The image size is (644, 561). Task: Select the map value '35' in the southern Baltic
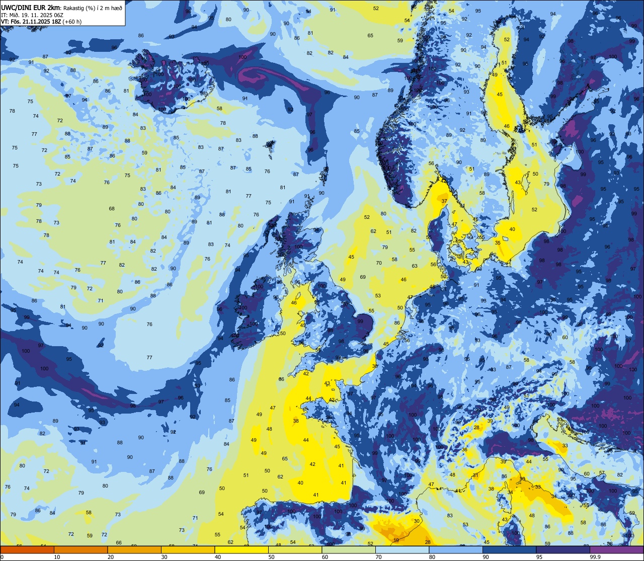pyautogui.click(x=498, y=243)
